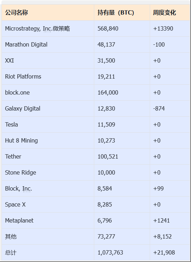Select the Tesla row name

(11, 124)
